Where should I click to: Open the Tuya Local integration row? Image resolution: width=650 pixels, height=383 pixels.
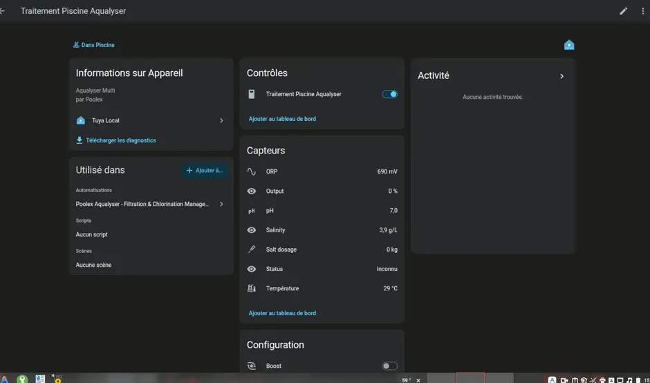(x=151, y=120)
